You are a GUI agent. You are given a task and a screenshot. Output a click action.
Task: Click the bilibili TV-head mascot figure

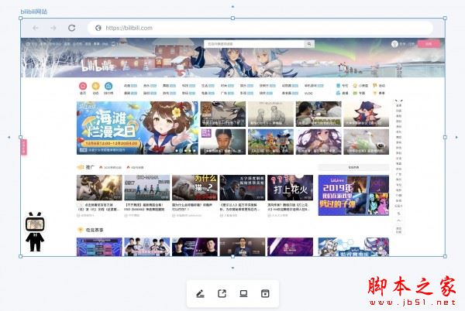coord(35,232)
